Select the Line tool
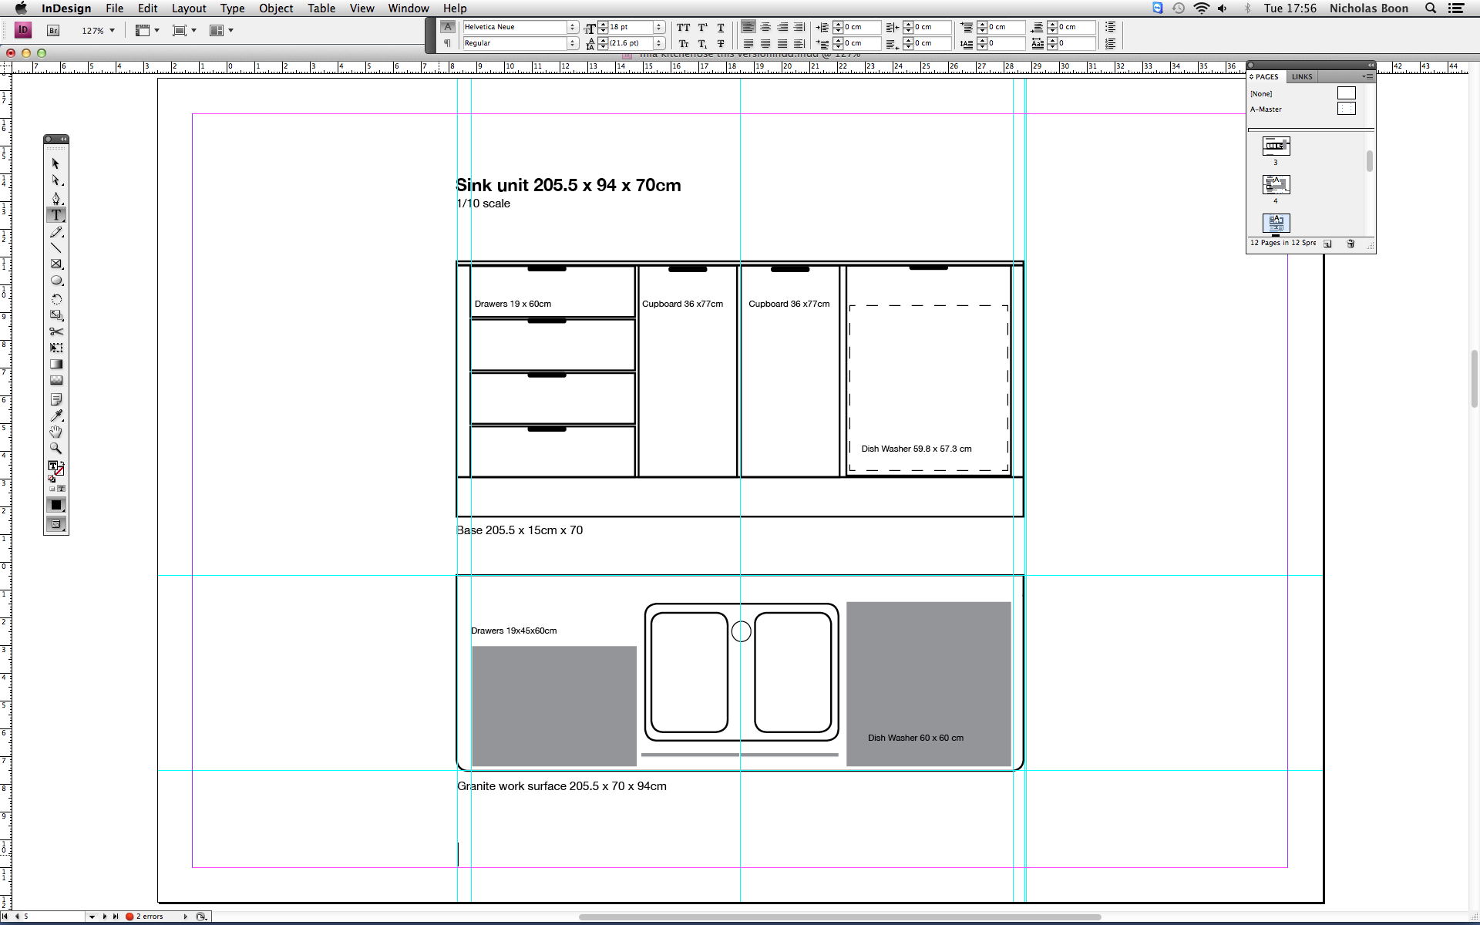 55,248
